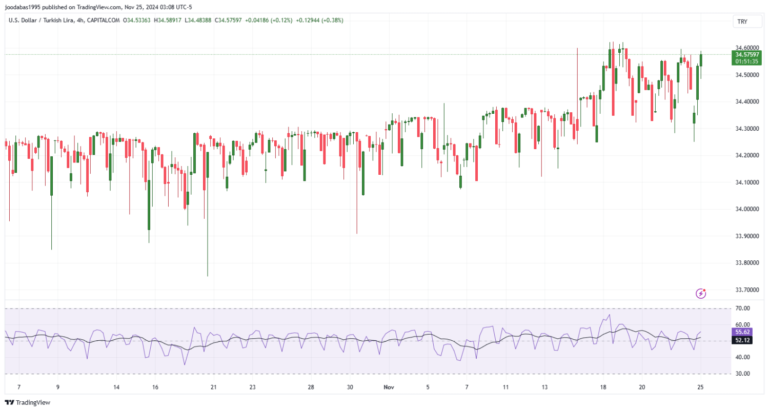
Task: Click the 34.40000 price axis label
Action: pos(747,101)
